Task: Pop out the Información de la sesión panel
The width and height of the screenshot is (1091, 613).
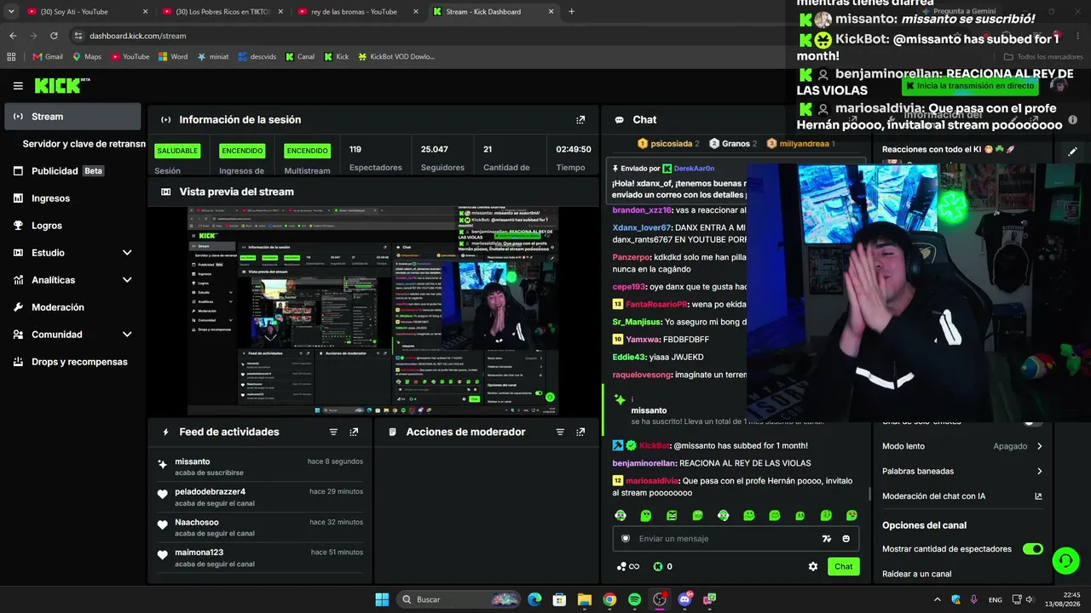Action: click(580, 120)
